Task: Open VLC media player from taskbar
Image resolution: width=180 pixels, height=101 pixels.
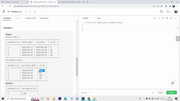Action: tap(54, 98)
